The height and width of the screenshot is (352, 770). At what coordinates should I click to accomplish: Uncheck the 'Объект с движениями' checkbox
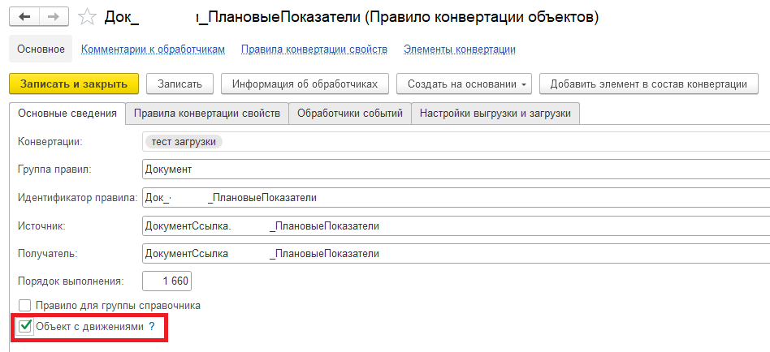25,327
